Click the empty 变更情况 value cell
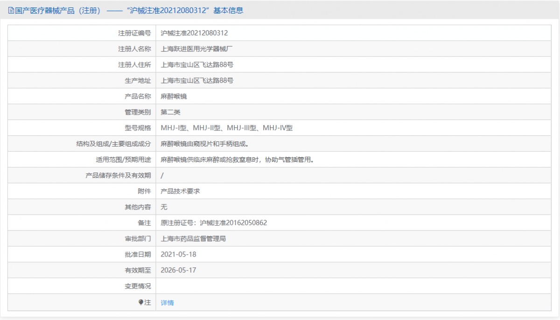This screenshot has width=560, height=320. coord(353,286)
